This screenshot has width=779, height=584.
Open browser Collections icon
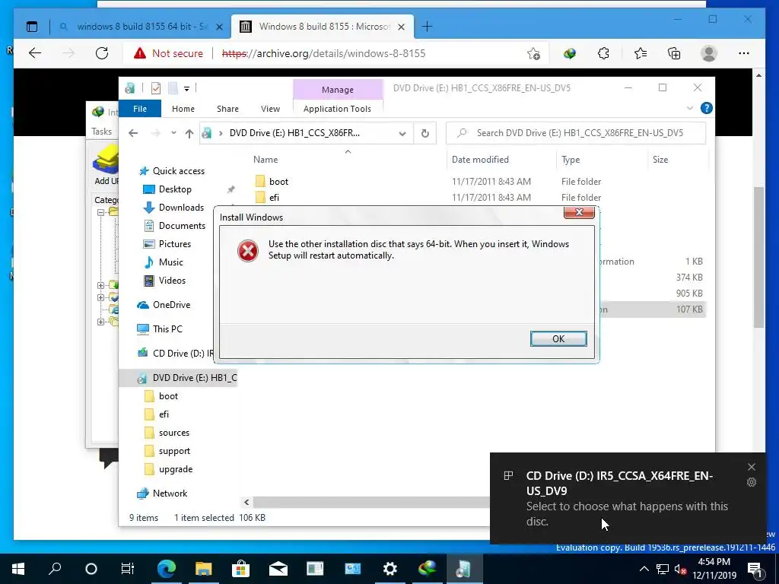674,53
